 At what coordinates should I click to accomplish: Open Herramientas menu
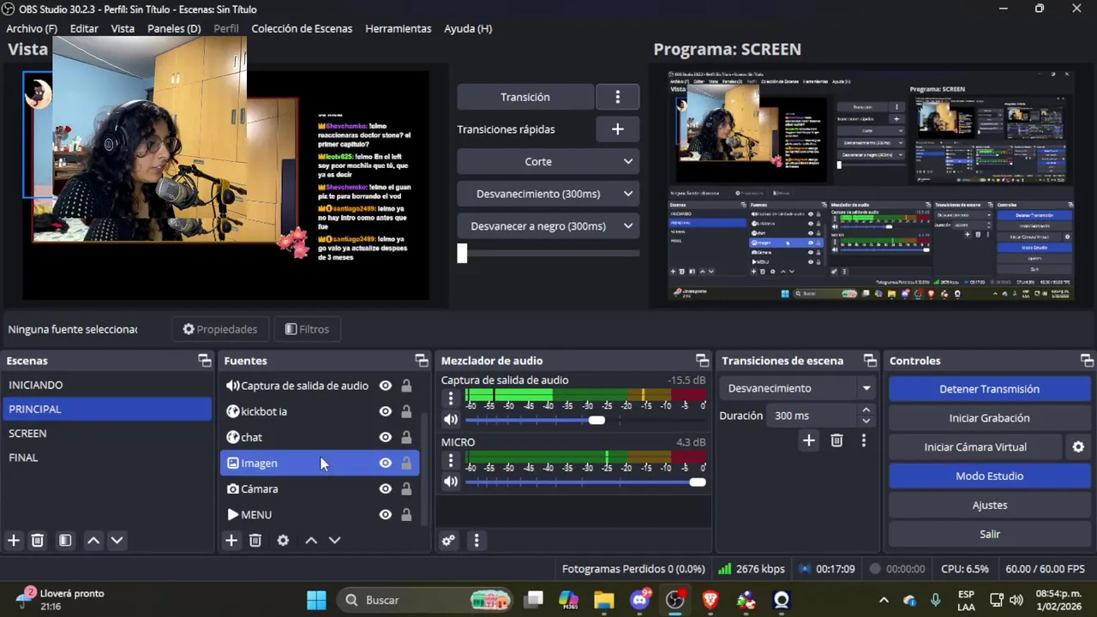click(399, 28)
